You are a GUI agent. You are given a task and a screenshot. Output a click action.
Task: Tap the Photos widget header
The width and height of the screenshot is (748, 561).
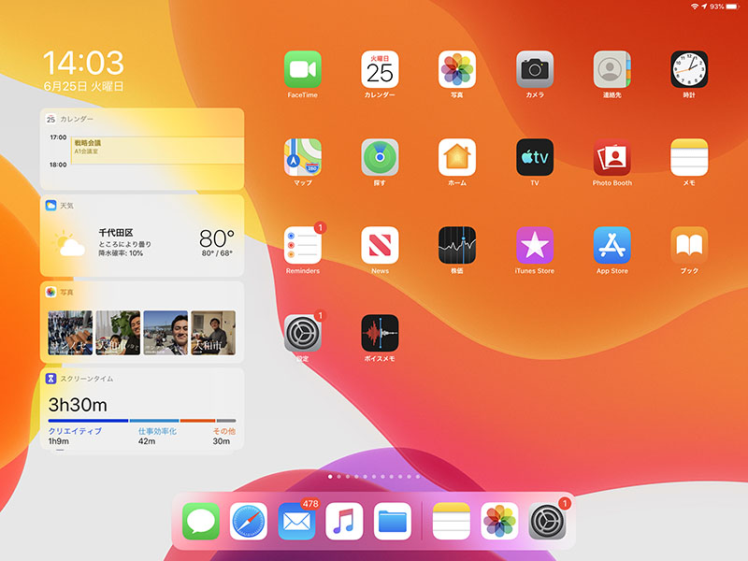(x=142, y=292)
